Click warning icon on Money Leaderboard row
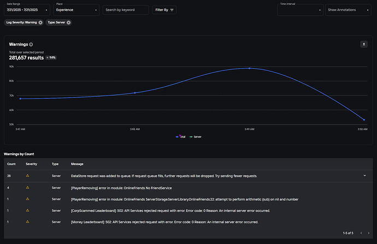This screenshot has height=244, width=377. click(x=27, y=222)
